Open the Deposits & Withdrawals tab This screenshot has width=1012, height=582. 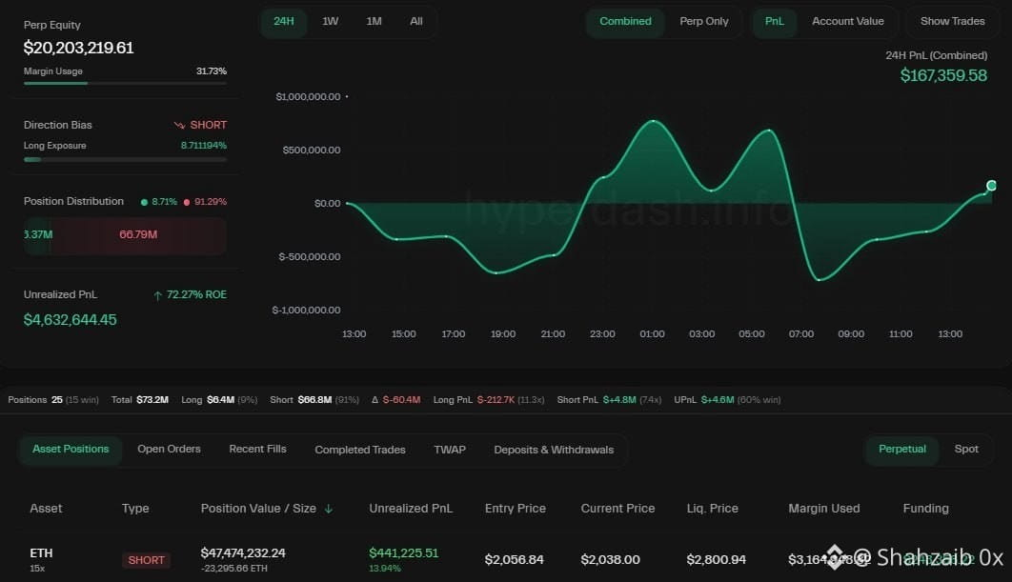pos(554,450)
